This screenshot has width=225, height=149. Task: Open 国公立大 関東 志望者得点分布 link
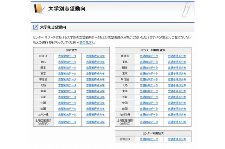point(95,68)
